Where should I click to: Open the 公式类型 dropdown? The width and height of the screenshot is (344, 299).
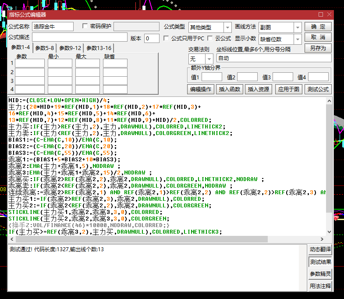click(227, 28)
